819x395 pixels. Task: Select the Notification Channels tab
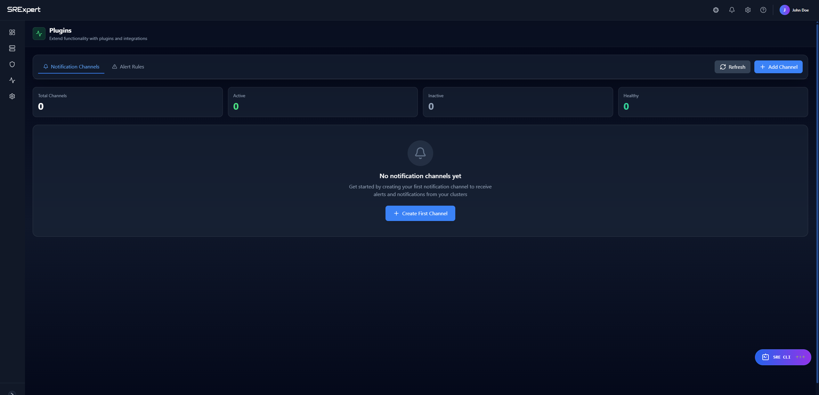(71, 67)
